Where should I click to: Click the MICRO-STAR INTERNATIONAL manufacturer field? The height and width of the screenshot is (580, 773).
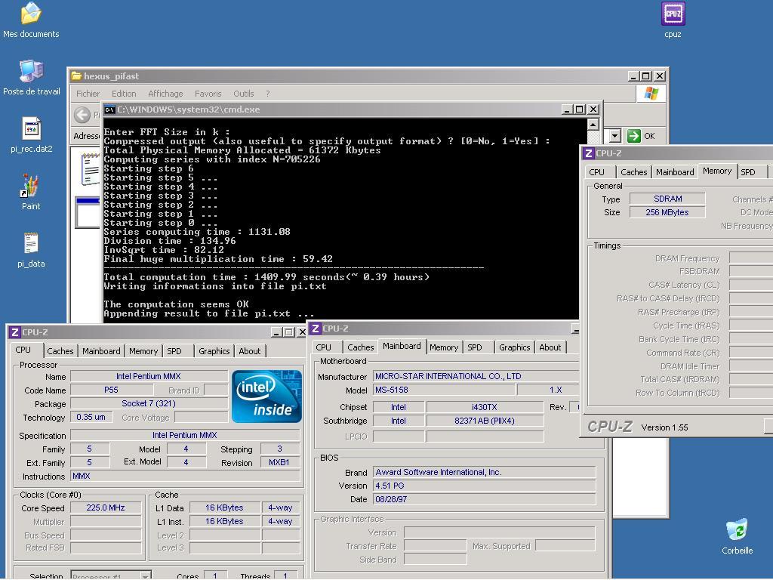pyautogui.click(x=476, y=376)
